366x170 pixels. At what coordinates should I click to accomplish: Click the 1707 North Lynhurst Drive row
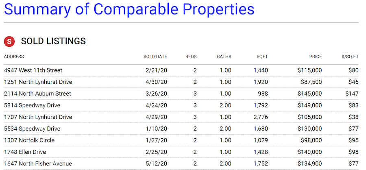[181, 117]
